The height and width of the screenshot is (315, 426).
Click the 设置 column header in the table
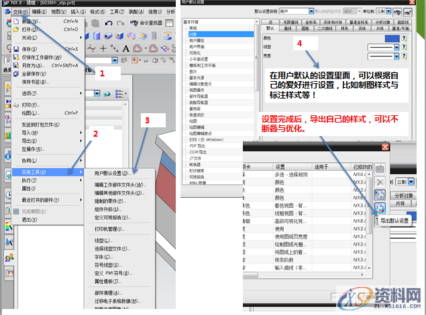[292, 167]
